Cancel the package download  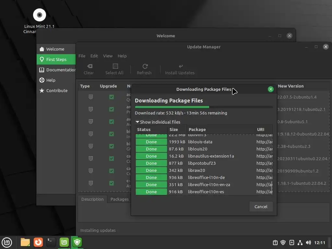pos(261,207)
